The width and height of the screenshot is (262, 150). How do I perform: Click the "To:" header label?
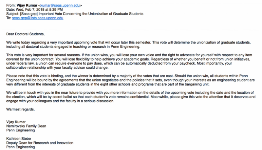[x=9, y=18]
